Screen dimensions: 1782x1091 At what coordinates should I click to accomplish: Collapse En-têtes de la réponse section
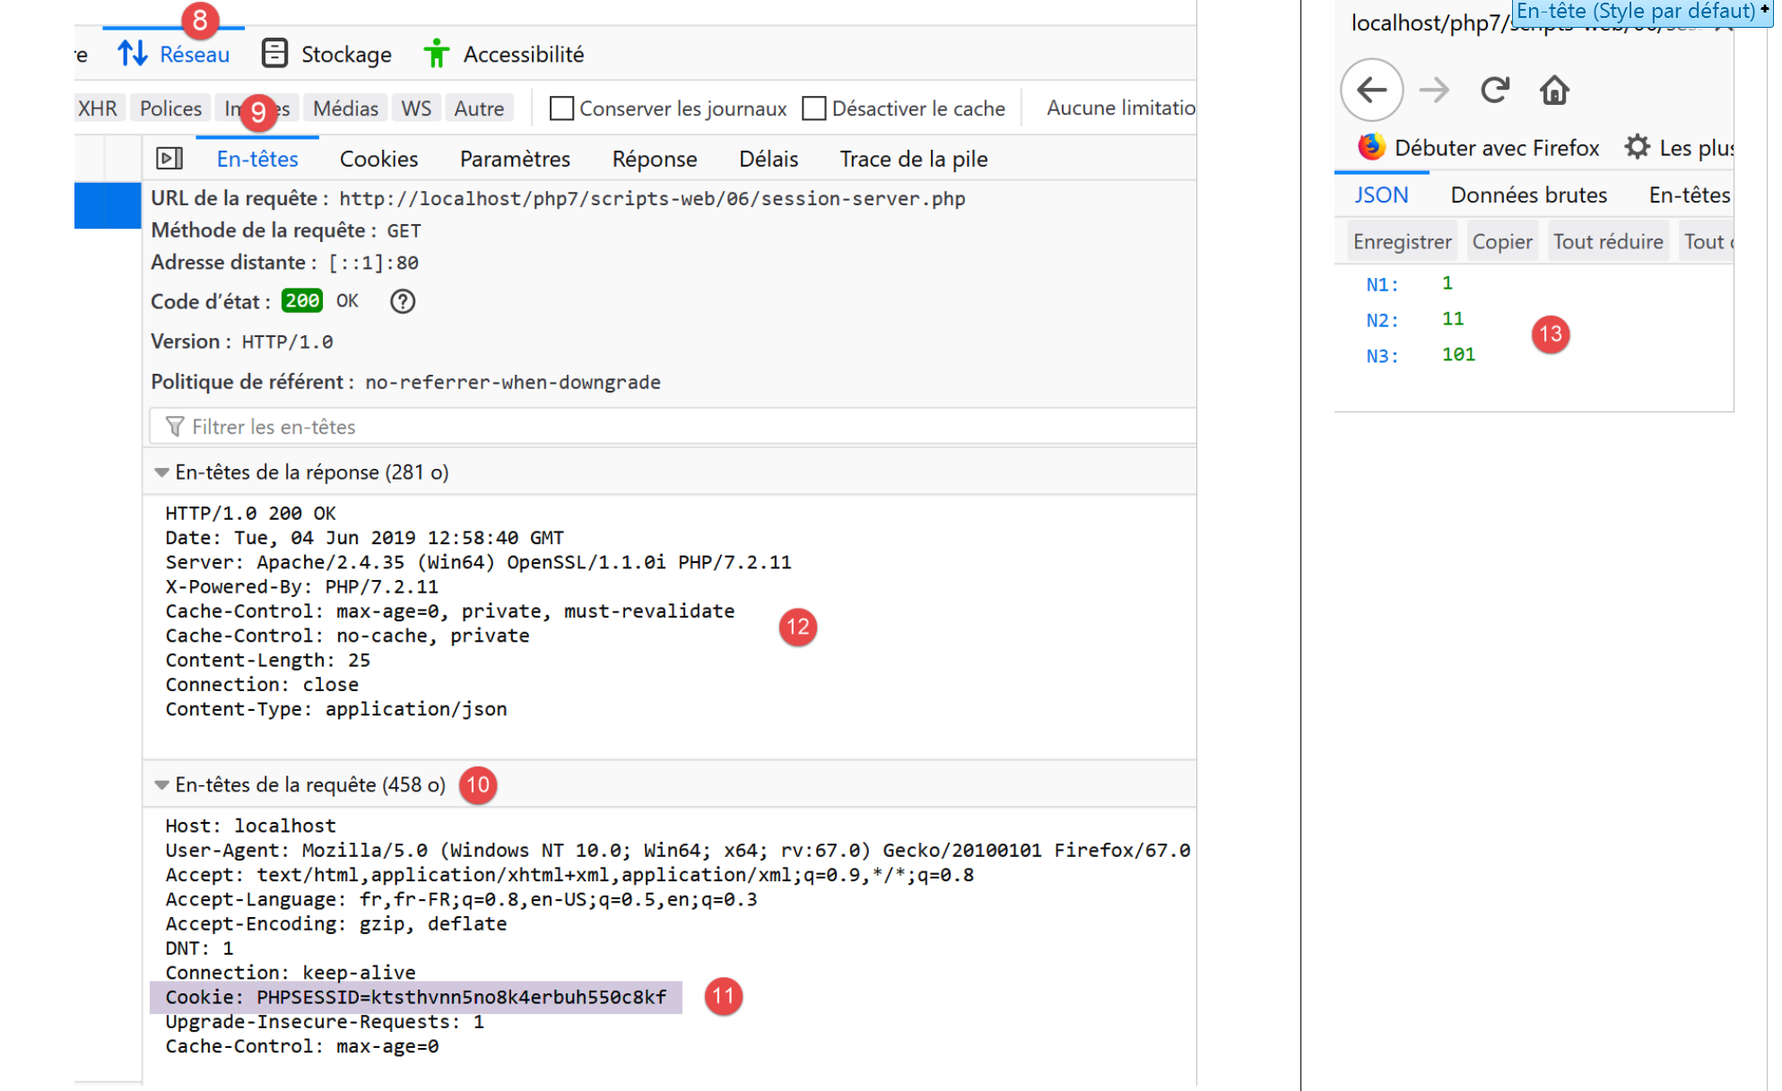[x=161, y=472]
